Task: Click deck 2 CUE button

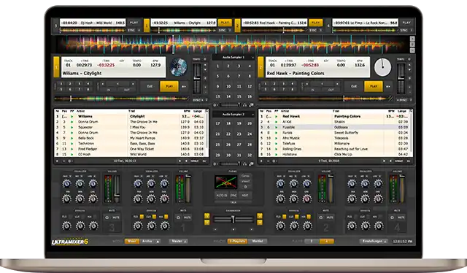Action: 354,86
